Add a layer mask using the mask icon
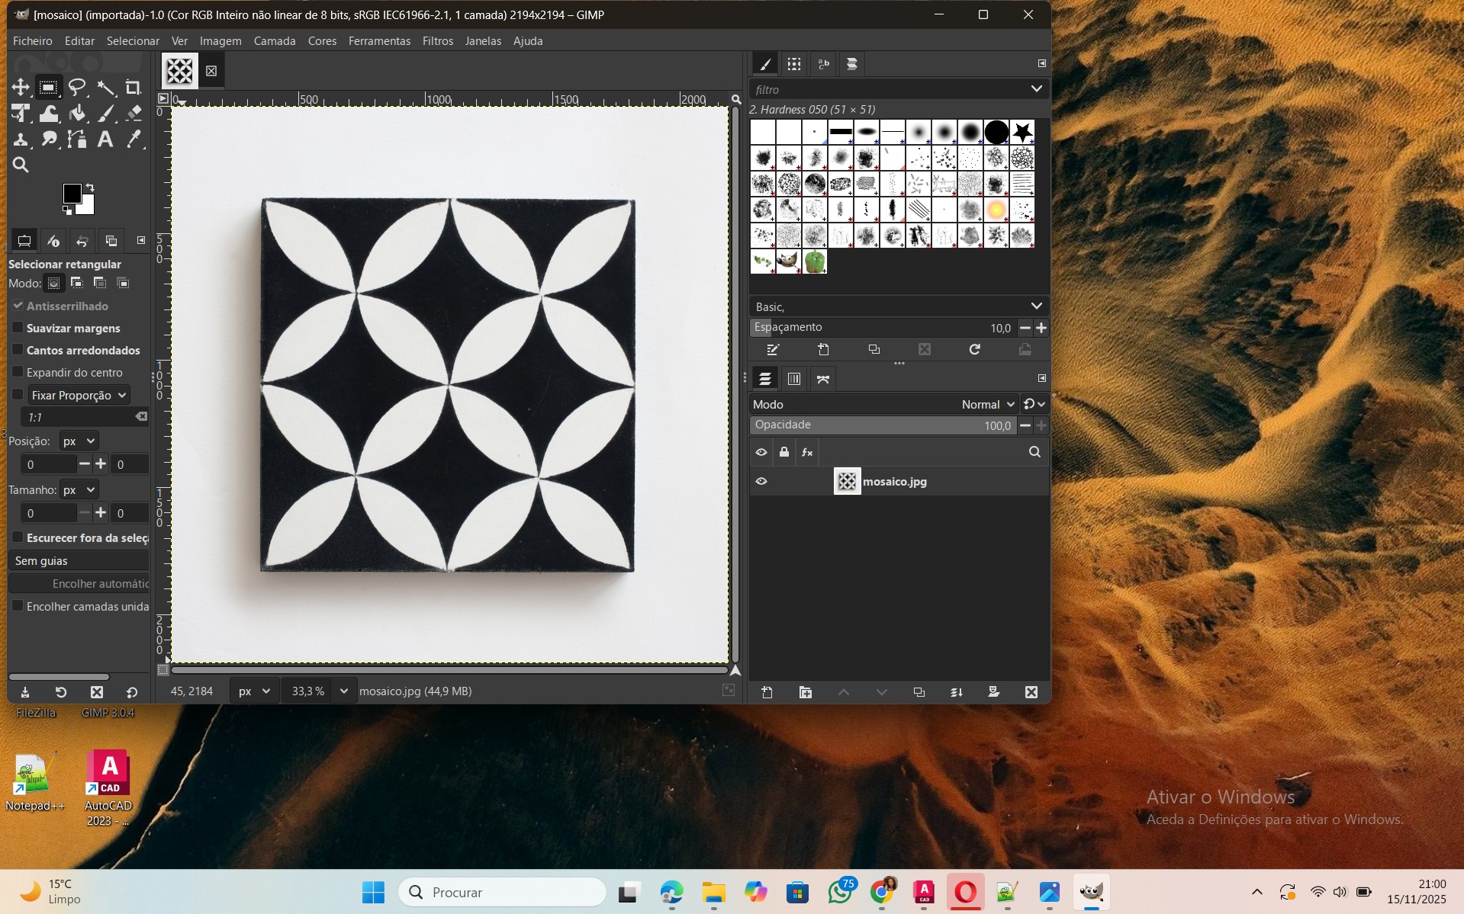Screen dimensions: 1464x914 pyautogui.click(x=993, y=692)
